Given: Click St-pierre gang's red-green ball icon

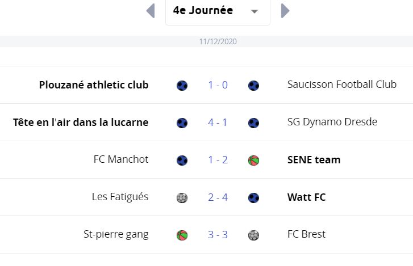Looking at the screenshot, I should click(x=182, y=235).
